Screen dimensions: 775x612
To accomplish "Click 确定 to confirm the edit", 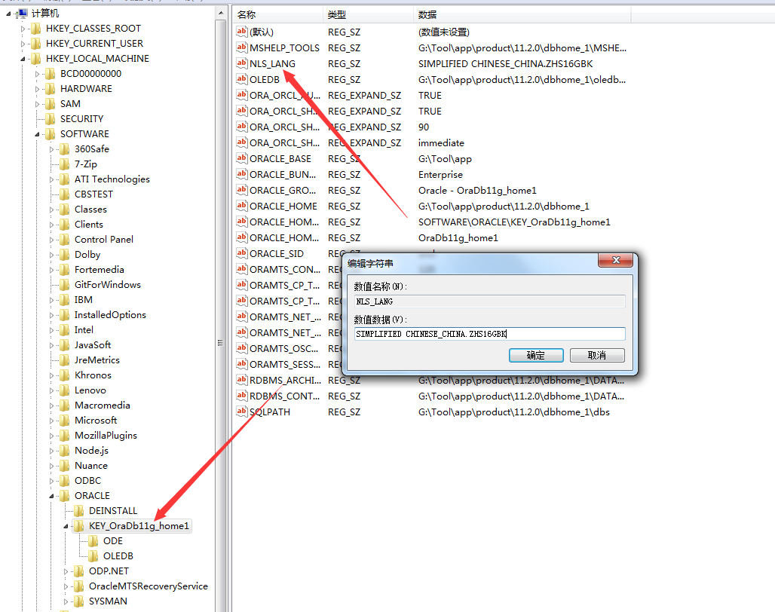I will pos(536,355).
